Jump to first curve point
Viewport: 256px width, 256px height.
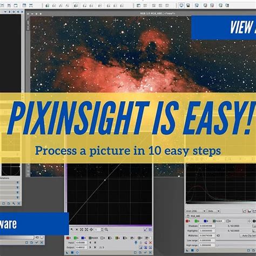[95, 242]
